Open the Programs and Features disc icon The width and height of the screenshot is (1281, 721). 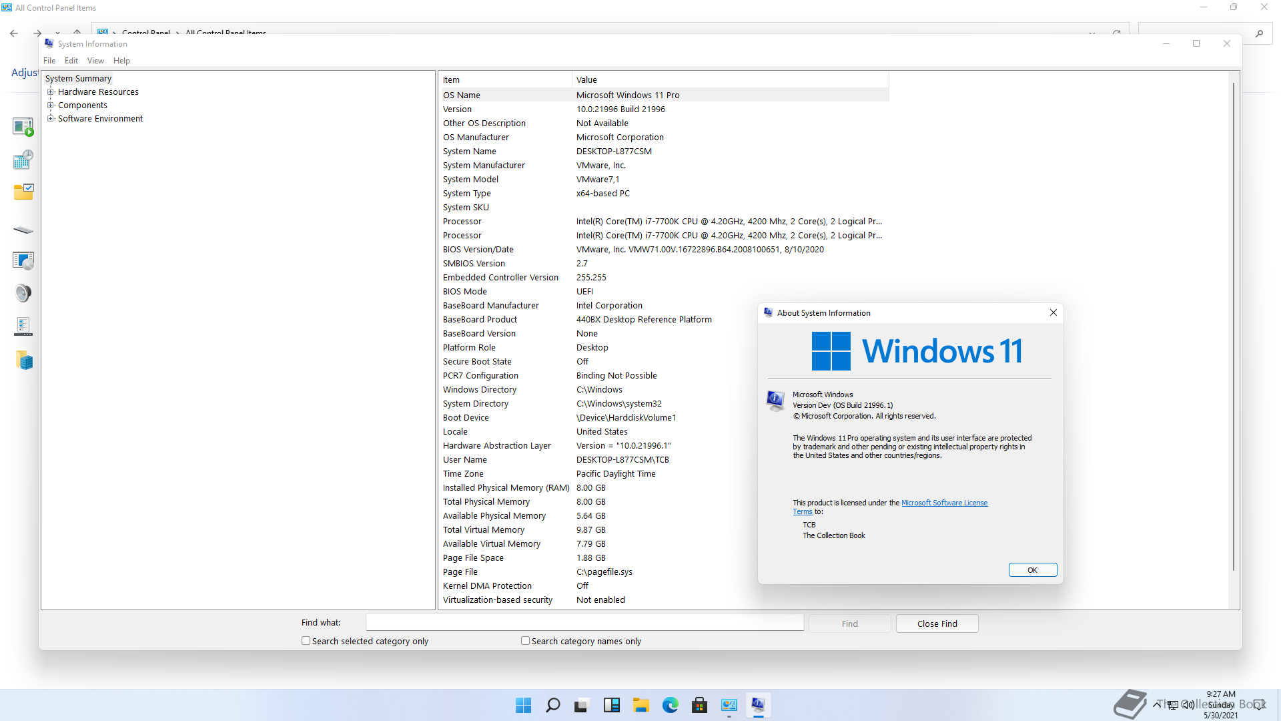(23, 260)
